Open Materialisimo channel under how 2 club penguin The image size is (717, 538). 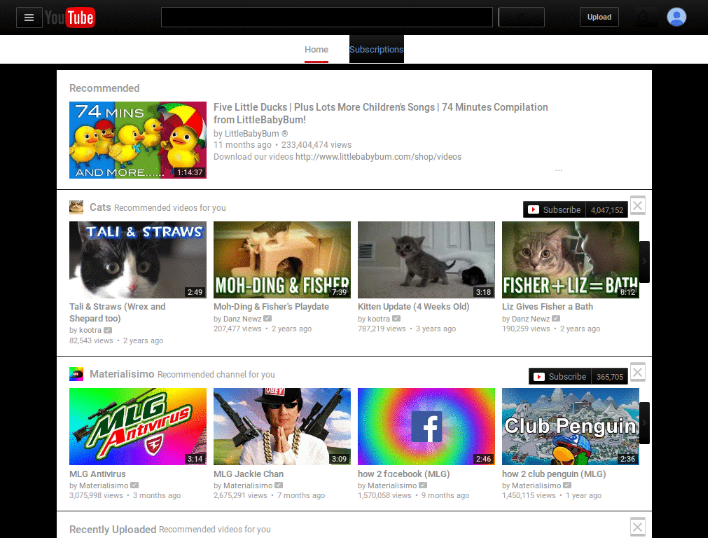(536, 485)
